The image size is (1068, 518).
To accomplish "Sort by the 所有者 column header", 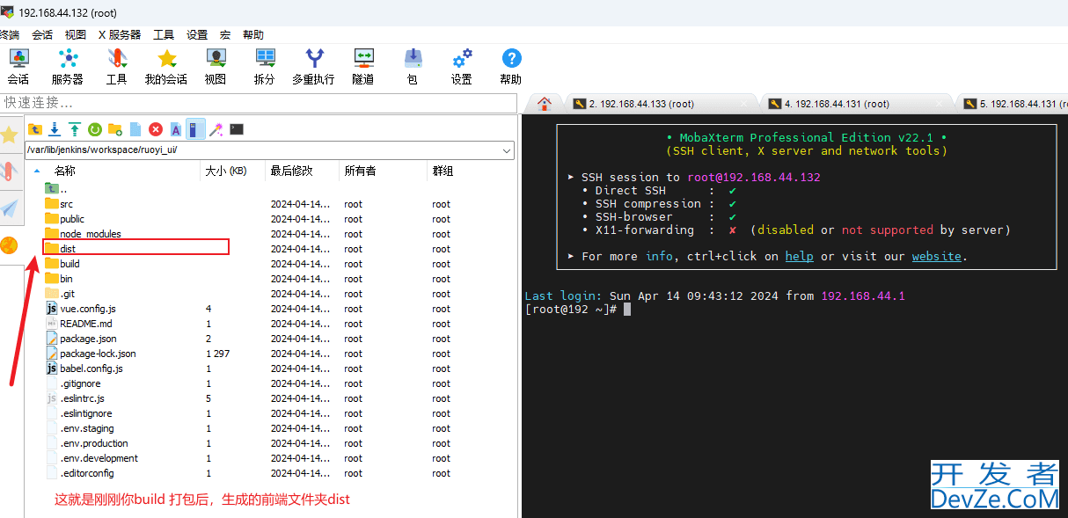I will pyautogui.click(x=360, y=171).
